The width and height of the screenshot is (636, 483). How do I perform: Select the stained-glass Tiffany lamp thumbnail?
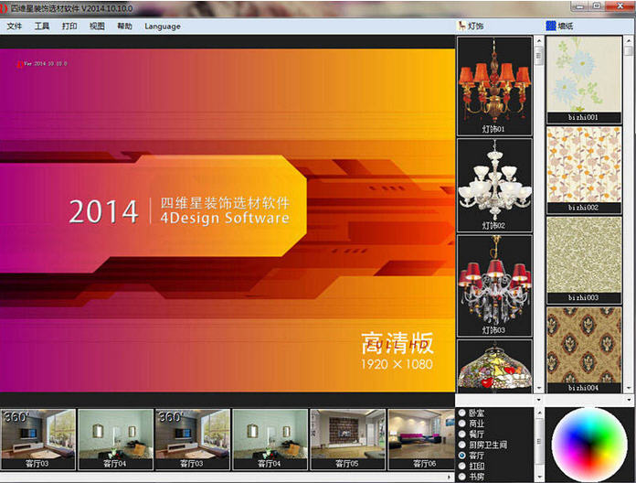tap(494, 366)
